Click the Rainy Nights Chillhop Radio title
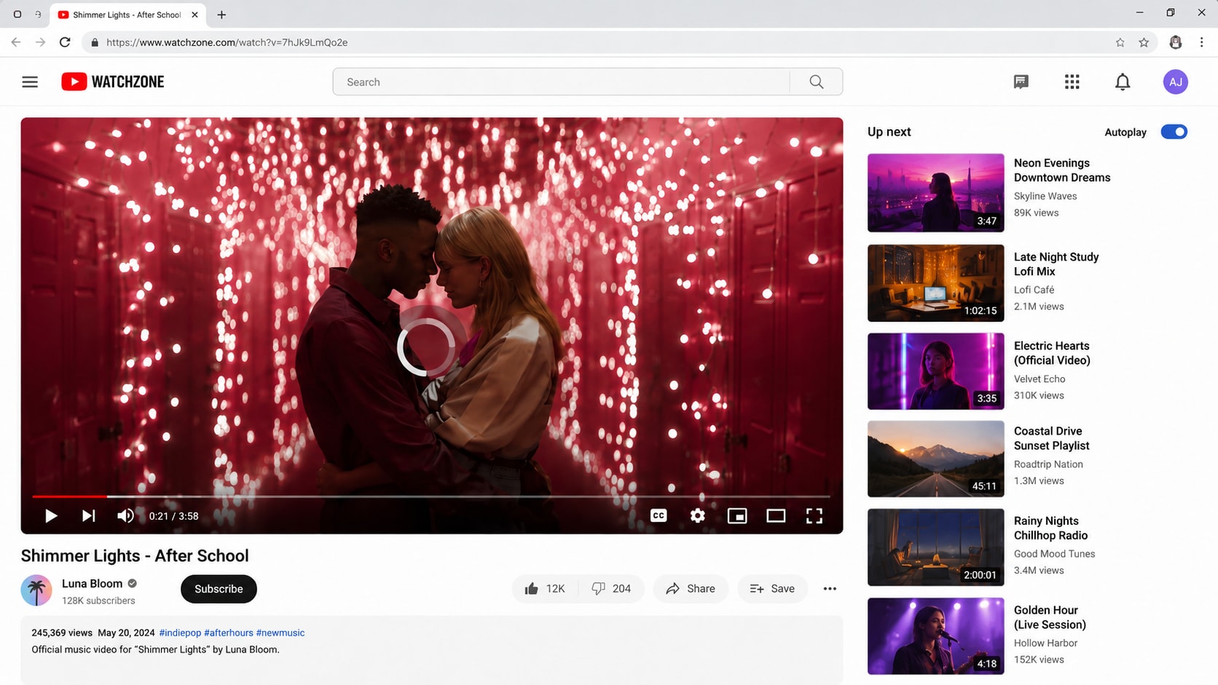Screen dimensions: 1218x685 point(1050,528)
